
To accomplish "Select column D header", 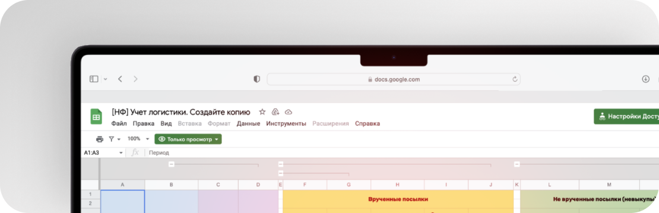I will 258,185.
